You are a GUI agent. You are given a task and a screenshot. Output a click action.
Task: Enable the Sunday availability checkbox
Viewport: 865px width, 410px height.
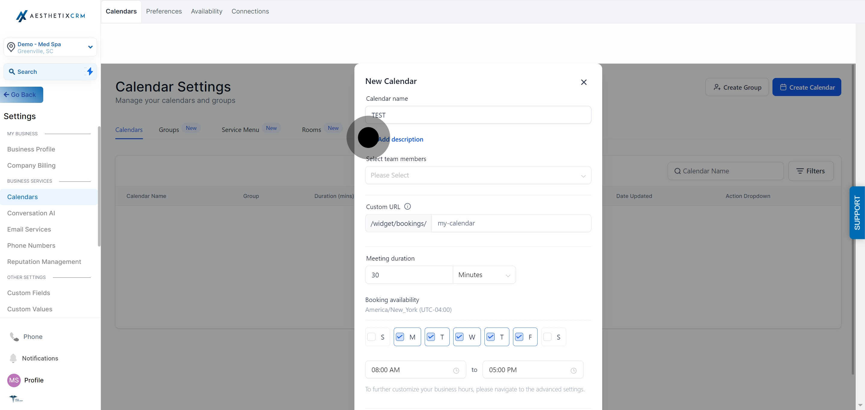[x=372, y=337]
